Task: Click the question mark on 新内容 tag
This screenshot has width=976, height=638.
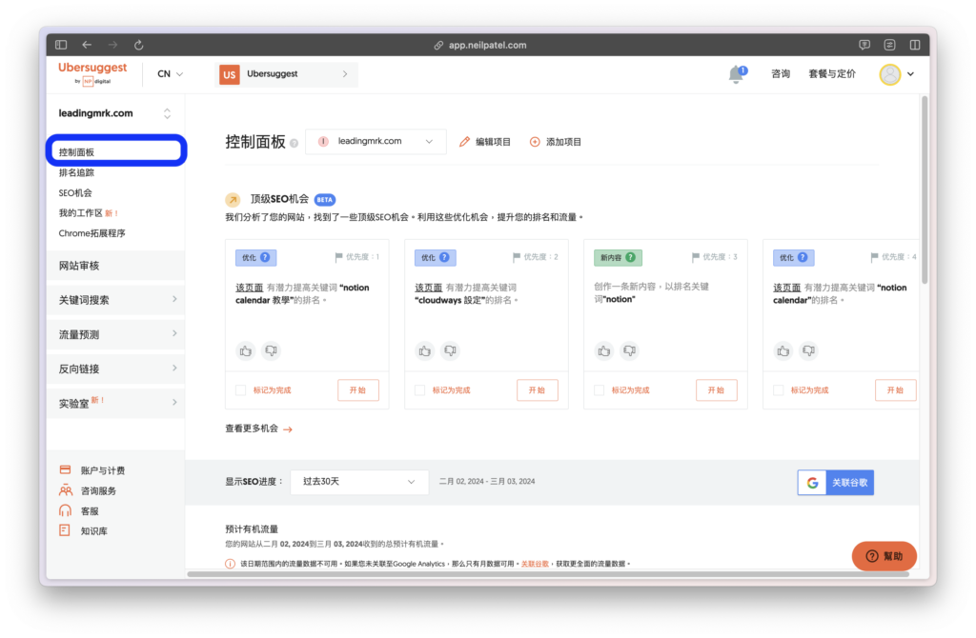Action: [631, 257]
